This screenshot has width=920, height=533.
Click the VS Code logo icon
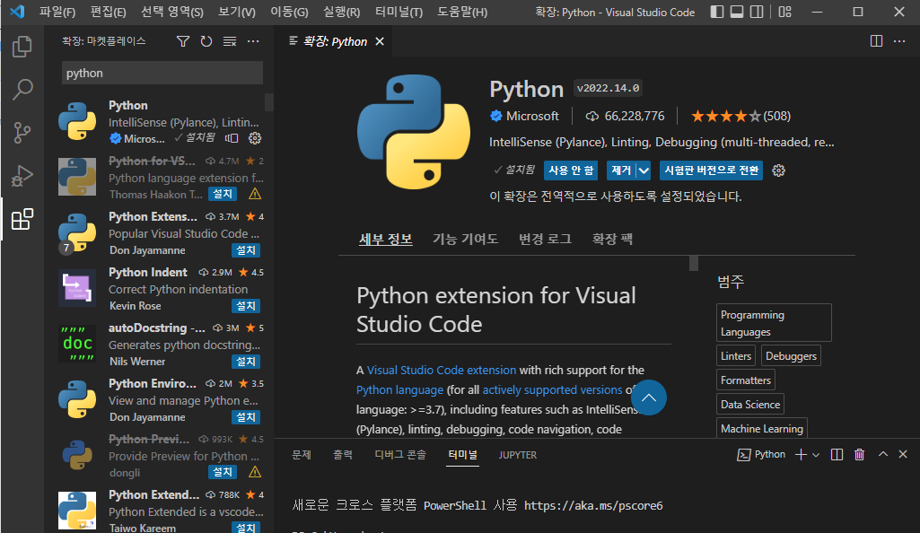click(17, 12)
